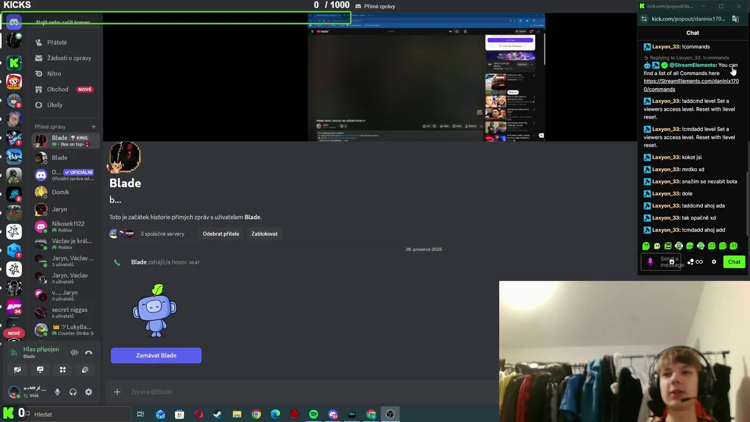Viewport: 750px width, 422px height.
Task: Start screen sharing in voice panel
Action: 40,369
